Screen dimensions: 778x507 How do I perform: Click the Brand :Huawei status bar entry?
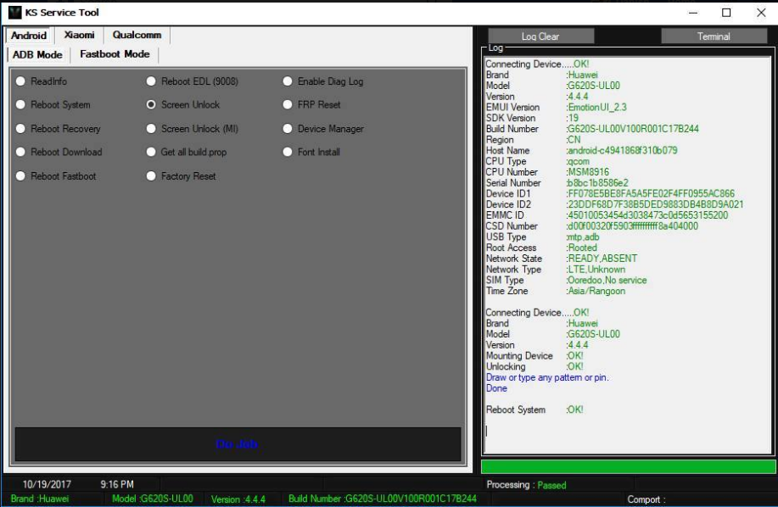coord(40,499)
